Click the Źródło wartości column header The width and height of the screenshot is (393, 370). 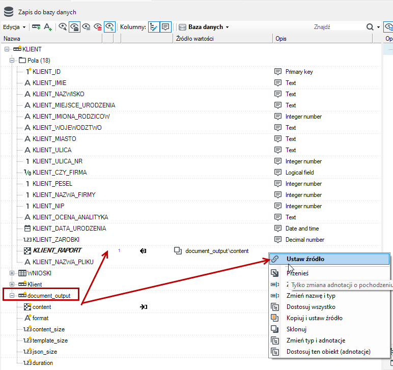222,39
